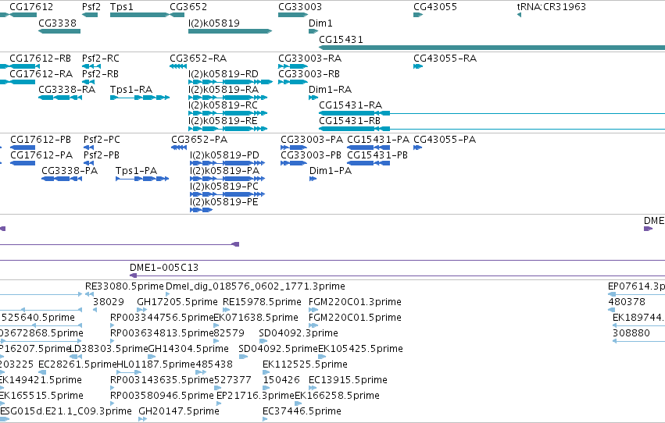Image resolution: width=665 pixels, height=423 pixels.
Task: Click the Psf2-PB protein feature
Action: (x=88, y=163)
